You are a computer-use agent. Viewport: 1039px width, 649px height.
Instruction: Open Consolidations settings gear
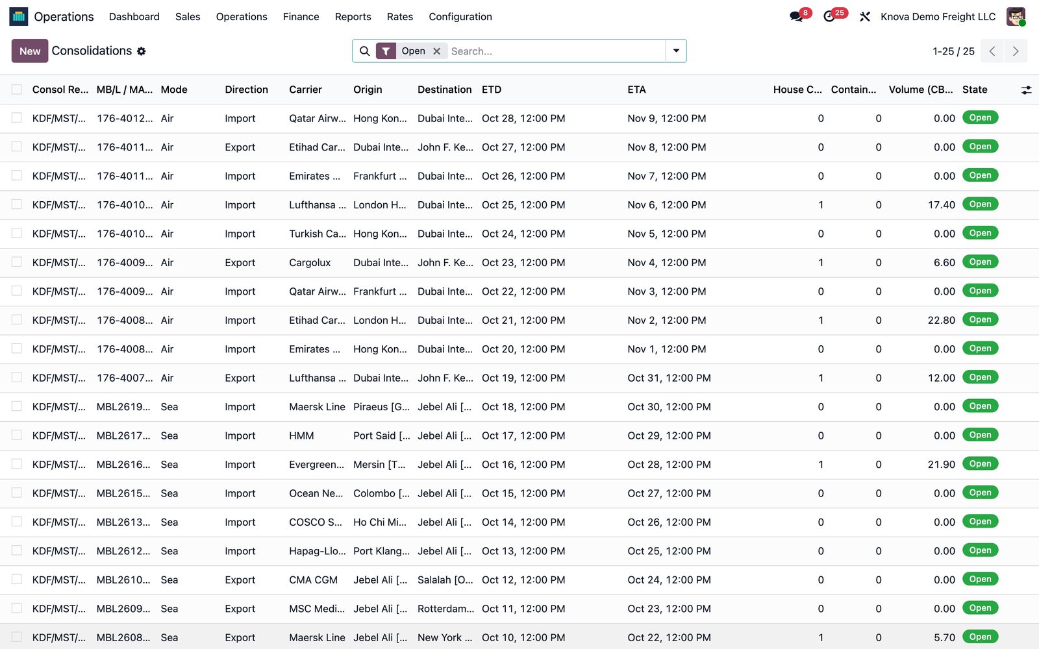click(x=142, y=51)
